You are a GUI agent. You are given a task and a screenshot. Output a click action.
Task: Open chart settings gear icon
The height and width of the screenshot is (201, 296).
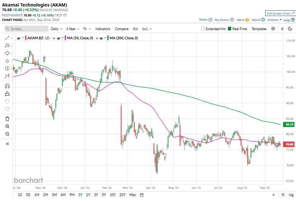273,29
